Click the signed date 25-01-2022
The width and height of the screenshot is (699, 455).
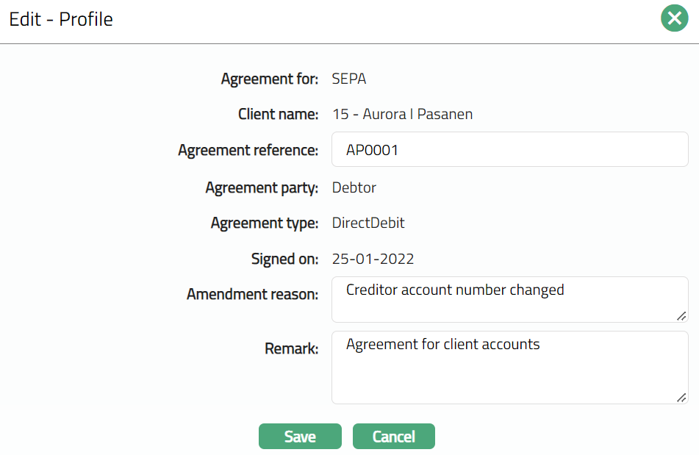373,259
